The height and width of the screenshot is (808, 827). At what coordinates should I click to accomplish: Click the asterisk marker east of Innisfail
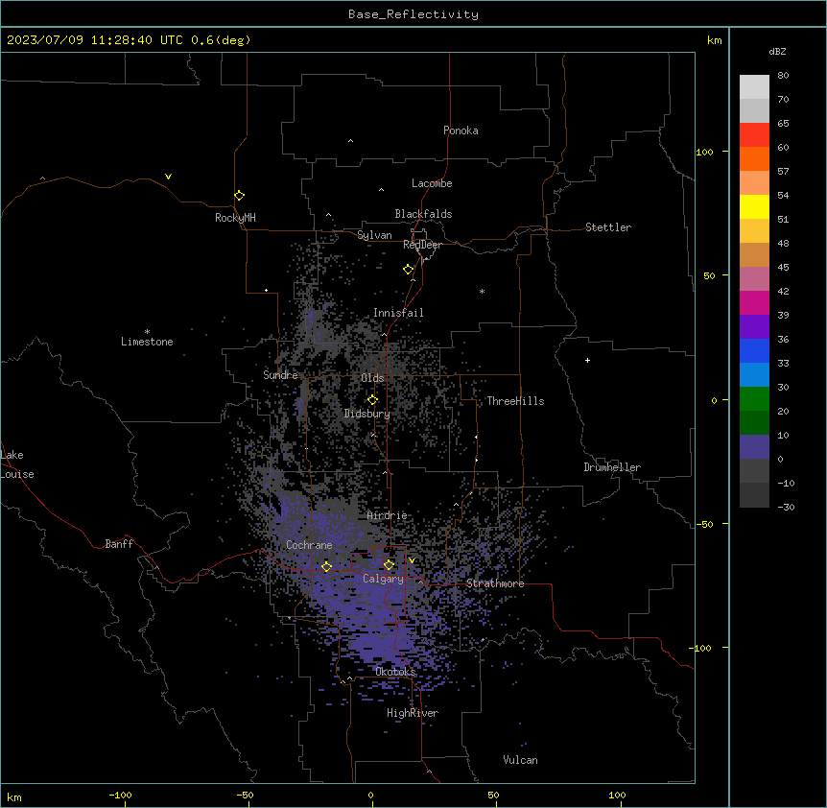click(x=482, y=291)
